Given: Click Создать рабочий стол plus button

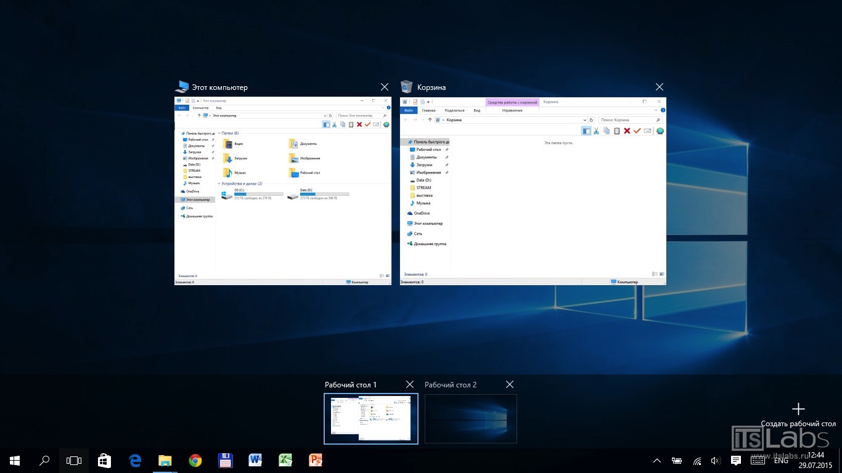Looking at the screenshot, I should click(x=798, y=409).
